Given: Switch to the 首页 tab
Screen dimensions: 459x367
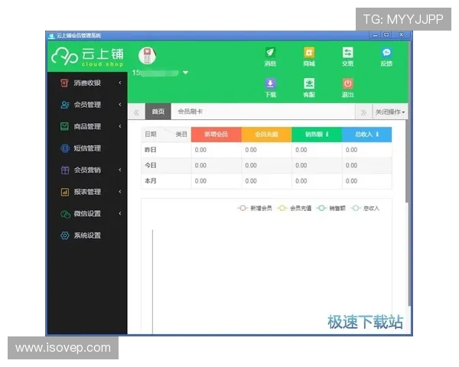Looking at the screenshot, I should pos(158,112).
